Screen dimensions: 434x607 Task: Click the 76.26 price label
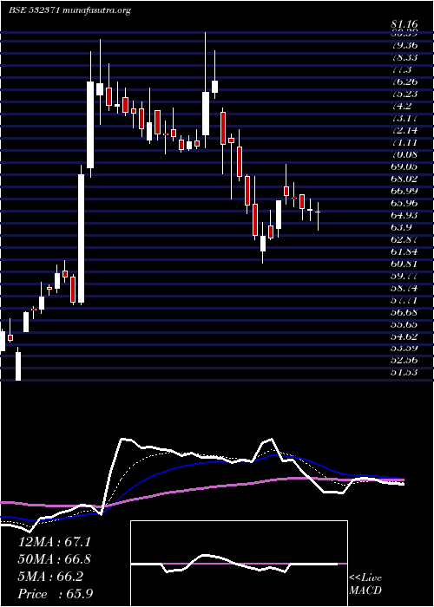pos(404,82)
